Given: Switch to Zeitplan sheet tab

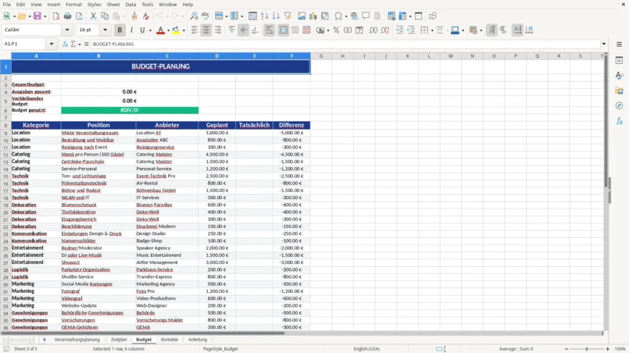Looking at the screenshot, I should coord(119,340).
